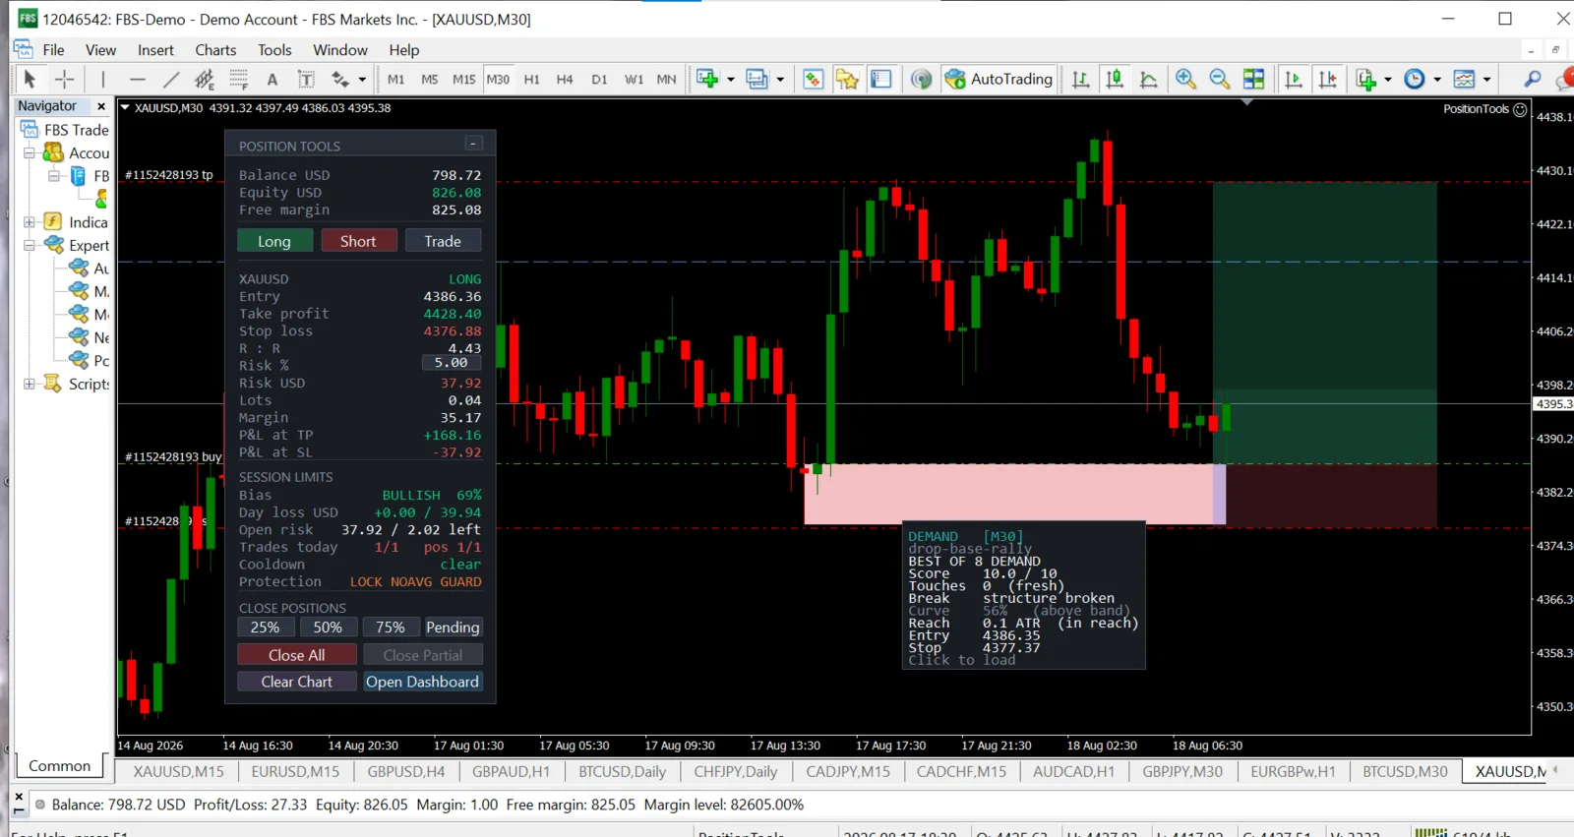Toggle chart shift icon
The width and height of the screenshot is (1574, 837).
tap(1327, 79)
